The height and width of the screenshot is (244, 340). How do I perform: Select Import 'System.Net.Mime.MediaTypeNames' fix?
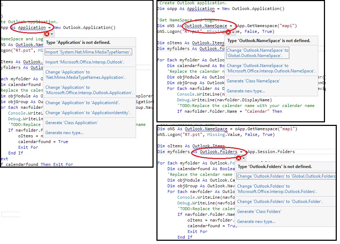click(88, 52)
